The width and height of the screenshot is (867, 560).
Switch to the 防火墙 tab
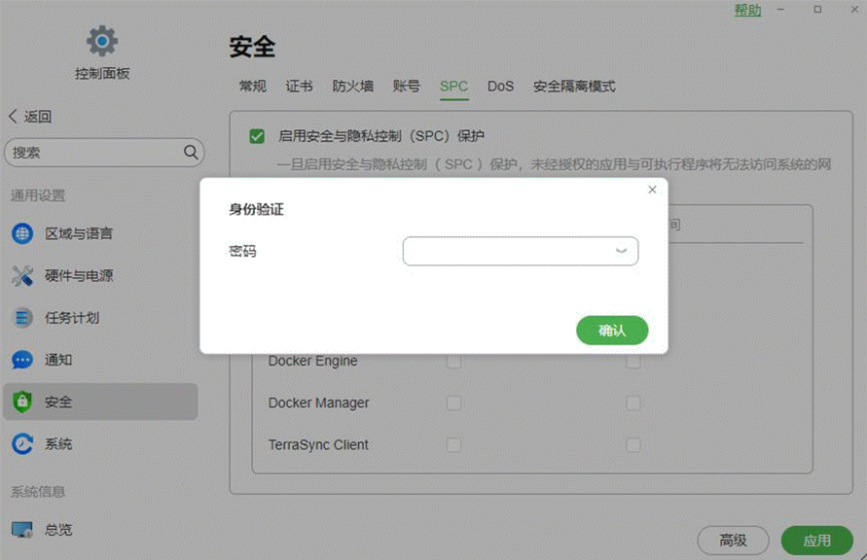pyautogui.click(x=351, y=86)
